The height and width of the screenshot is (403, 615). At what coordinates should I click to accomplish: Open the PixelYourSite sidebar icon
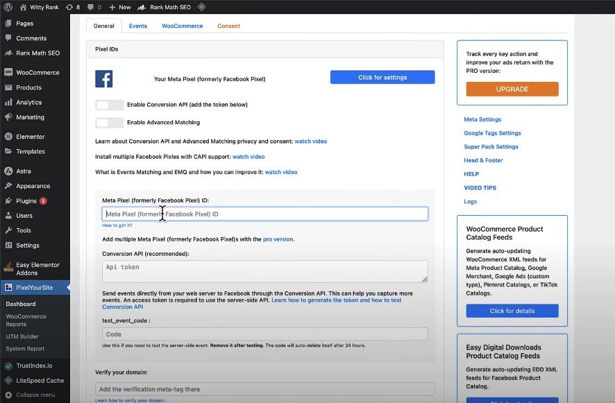tap(8, 287)
